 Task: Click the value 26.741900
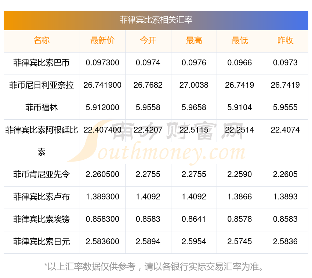[102, 85]
